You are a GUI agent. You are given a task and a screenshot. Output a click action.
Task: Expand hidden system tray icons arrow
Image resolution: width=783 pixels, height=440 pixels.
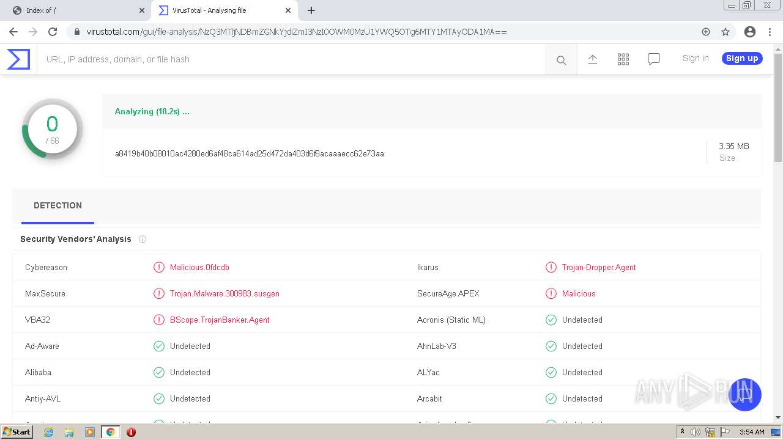pyautogui.click(x=682, y=432)
